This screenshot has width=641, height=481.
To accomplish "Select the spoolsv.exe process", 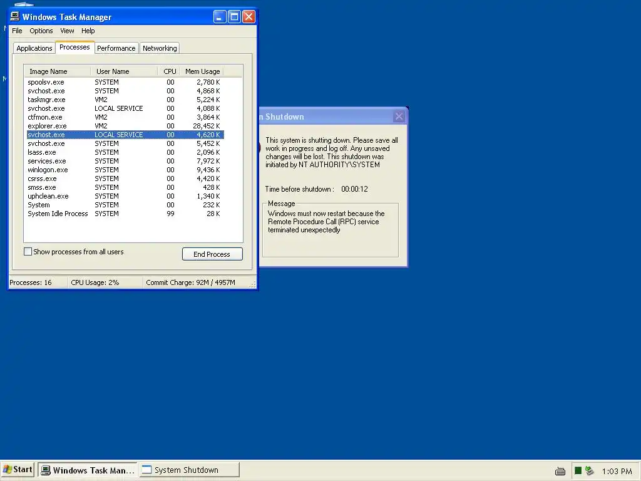I will tap(125, 82).
